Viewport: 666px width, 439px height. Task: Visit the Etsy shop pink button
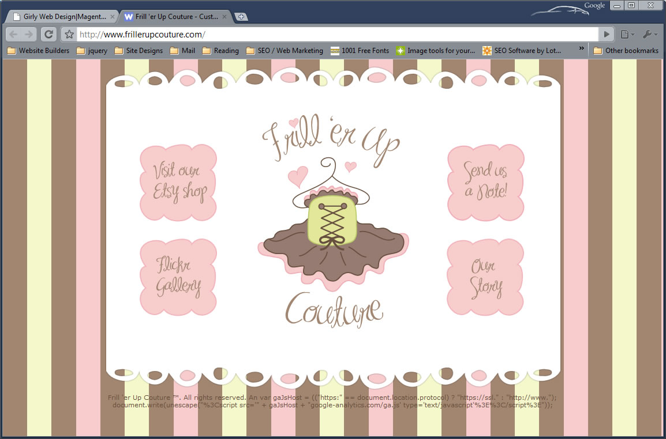pos(179,182)
